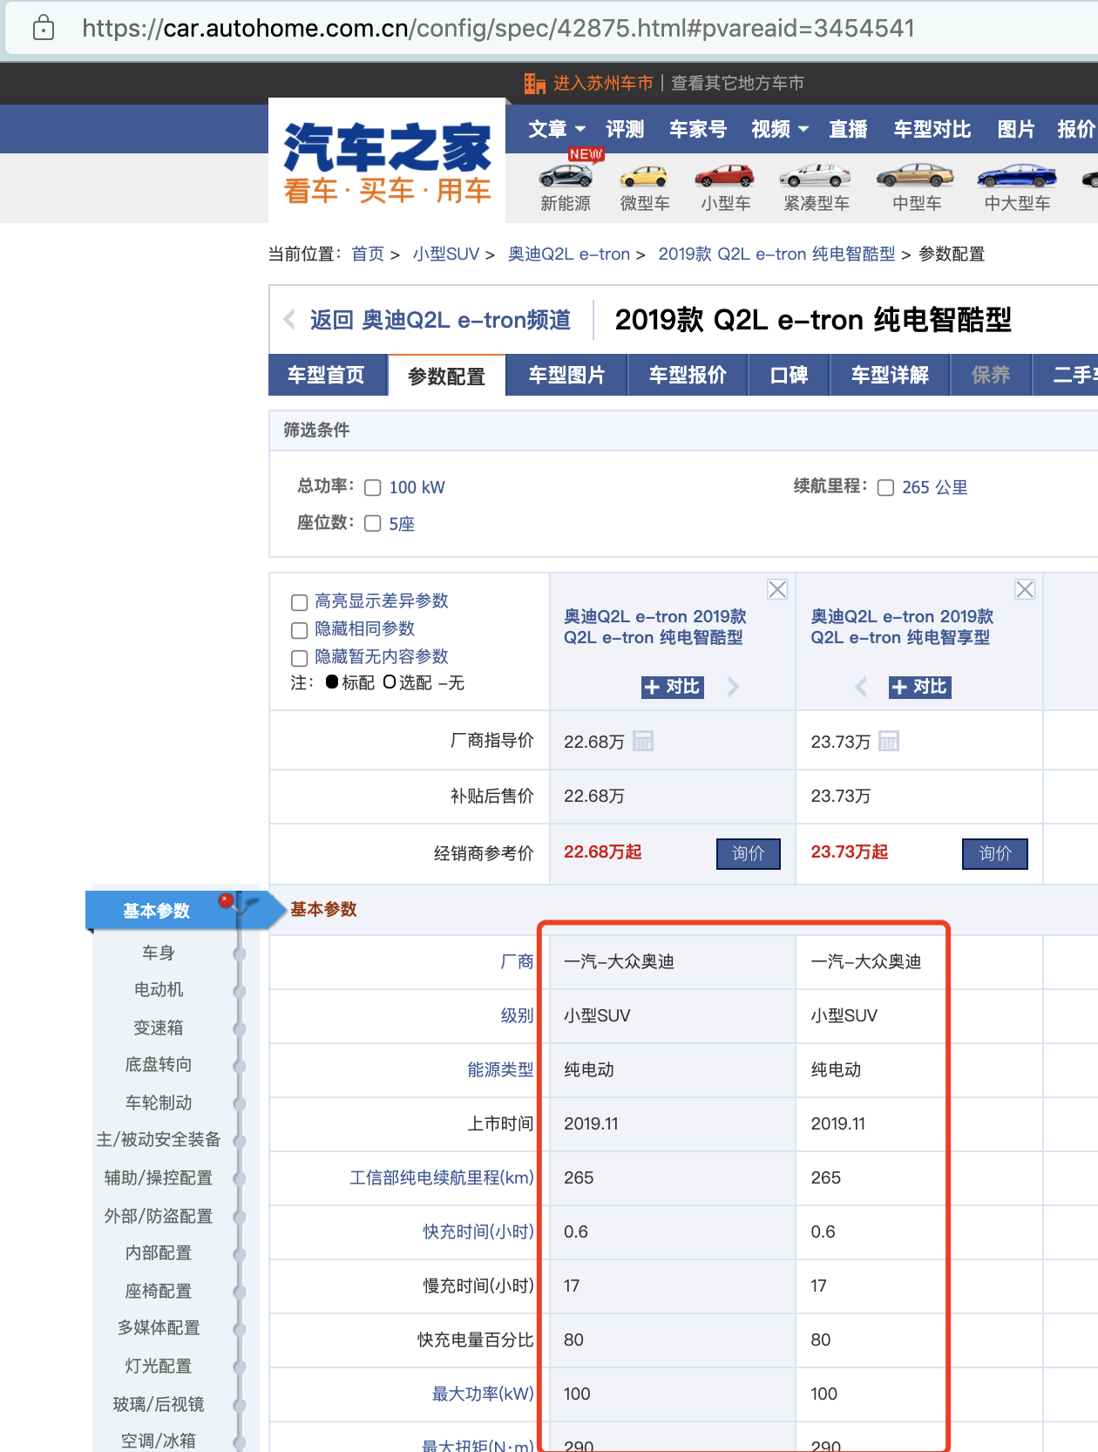The height and width of the screenshot is (1452, 1098).
Task: Enable 隐藏相同参数 checkbox
Action: 299,629
